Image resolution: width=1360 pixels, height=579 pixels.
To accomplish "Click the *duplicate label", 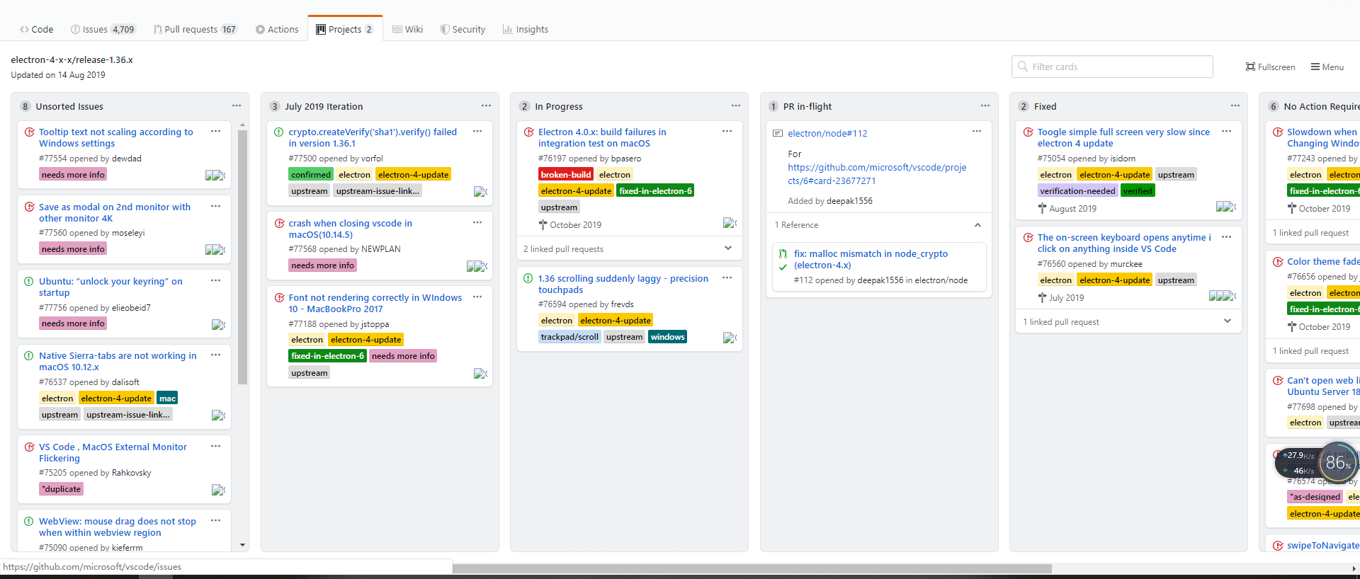I will coord(61,489).
